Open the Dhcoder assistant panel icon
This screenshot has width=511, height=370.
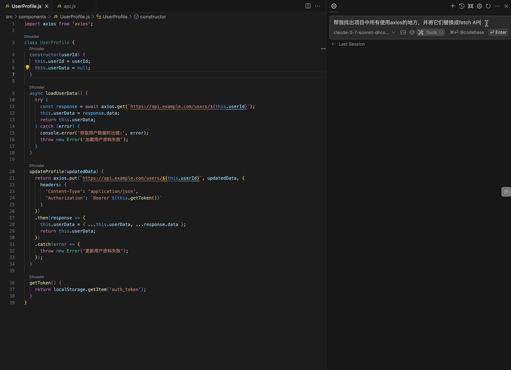click(334, 6)
